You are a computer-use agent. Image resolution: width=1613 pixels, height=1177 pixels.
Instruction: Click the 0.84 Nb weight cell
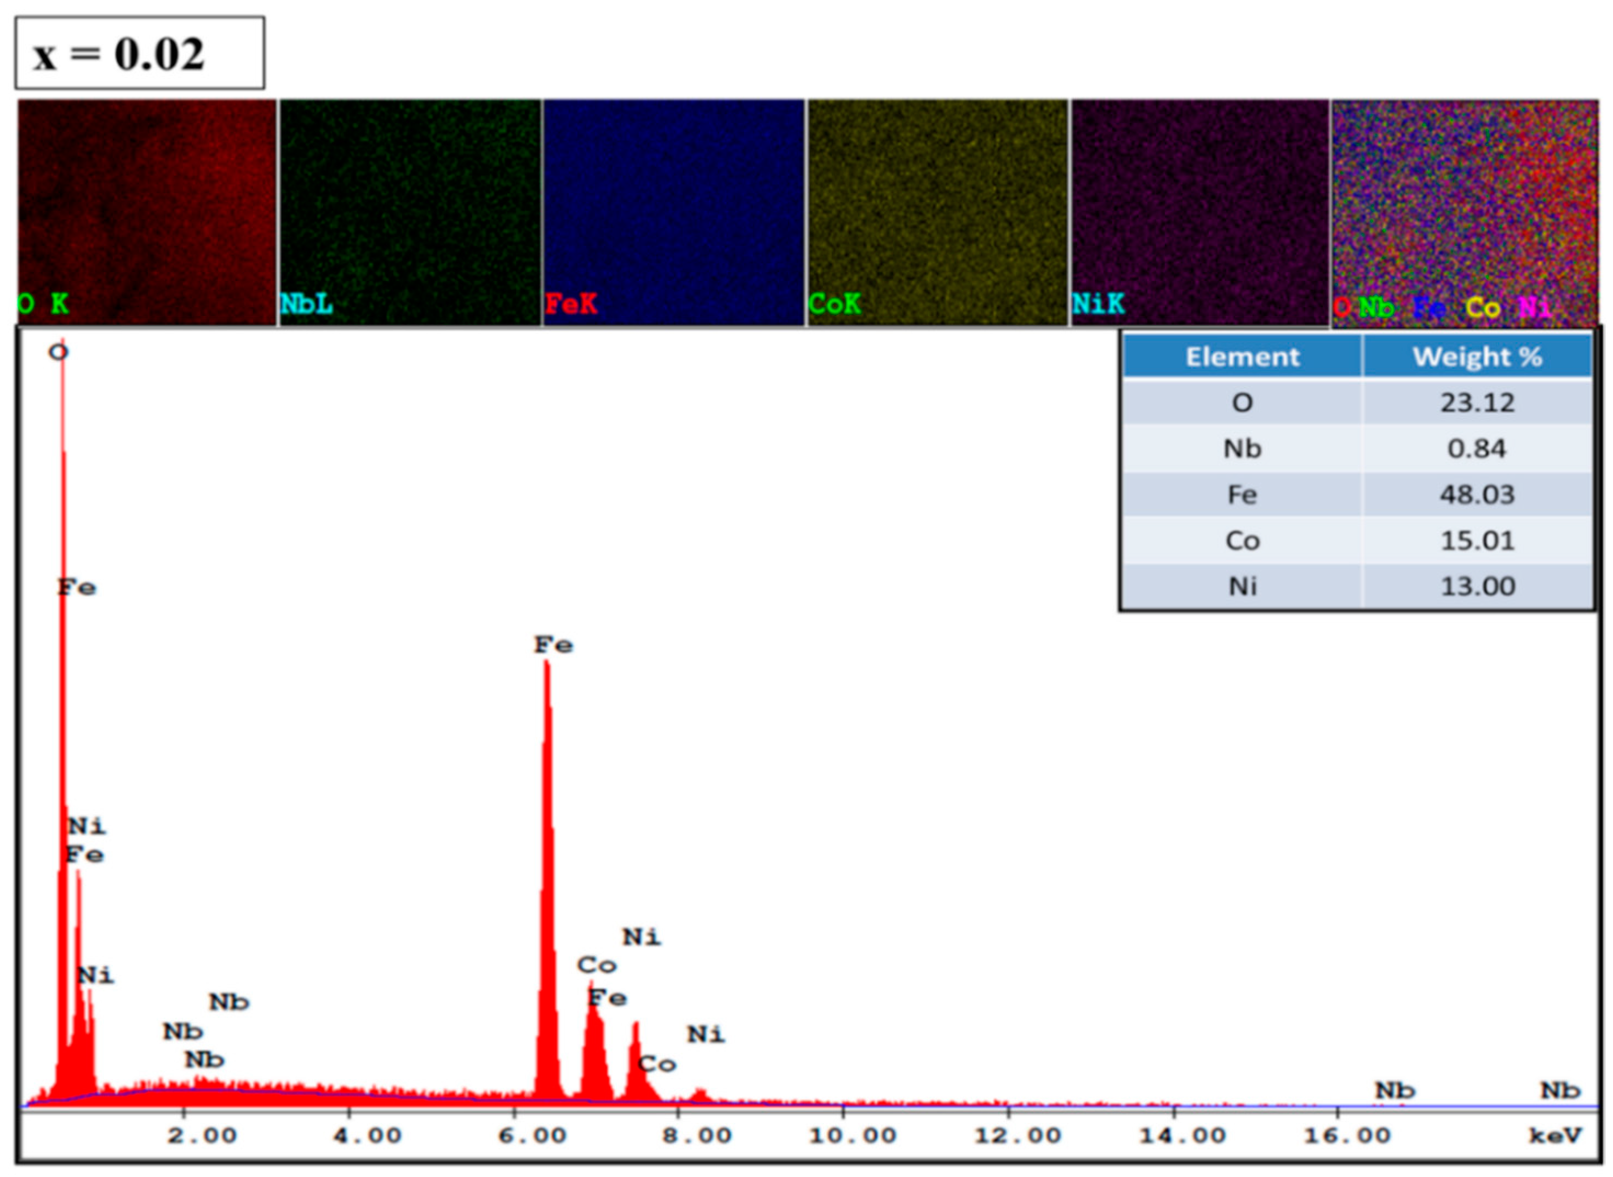click(x=1477, y=449)
